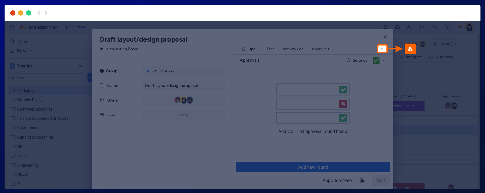Click the Add new round button
Image resolution: width=485 pixels, height=193 pixels.
pos(313,167)
